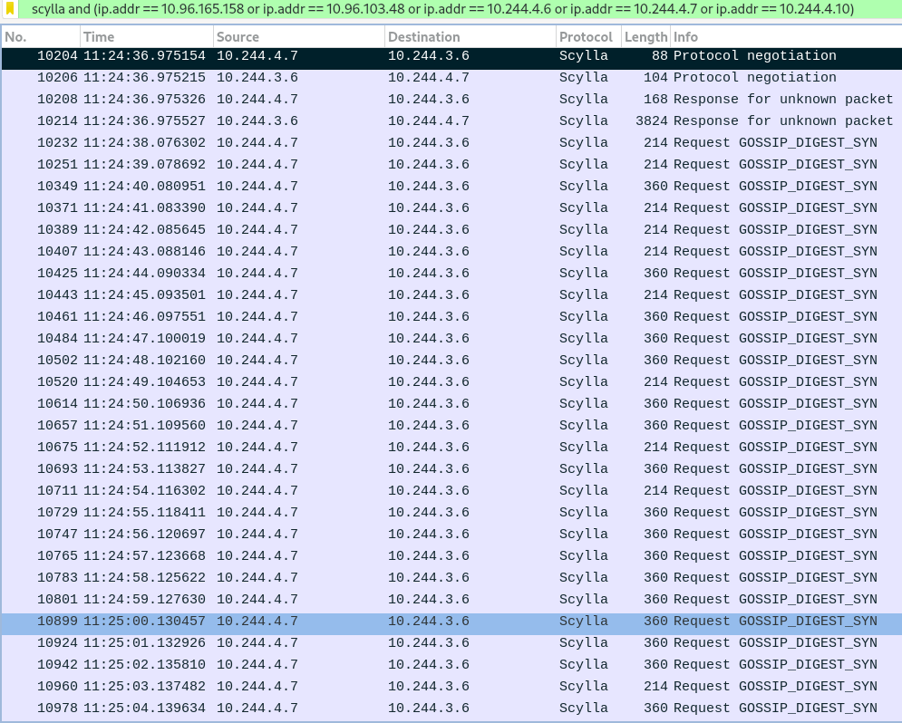Sort by the Info column header

coord(786,37)
